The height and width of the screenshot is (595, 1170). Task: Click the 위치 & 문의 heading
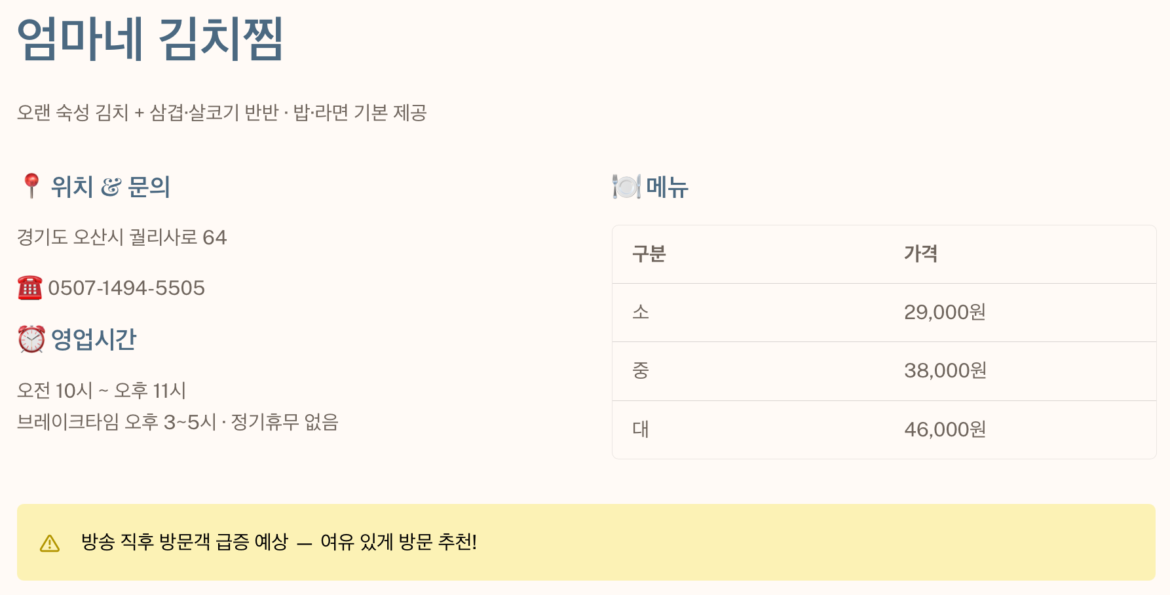coord(111,187)
